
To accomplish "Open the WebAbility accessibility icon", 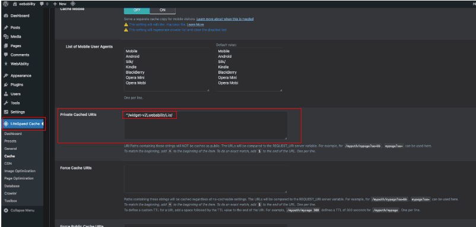I will (x=6, y=64).
